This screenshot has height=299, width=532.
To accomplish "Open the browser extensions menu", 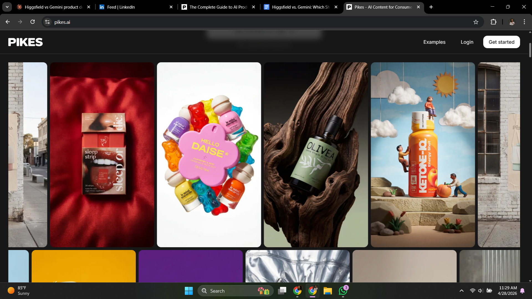I will (493, 22).
